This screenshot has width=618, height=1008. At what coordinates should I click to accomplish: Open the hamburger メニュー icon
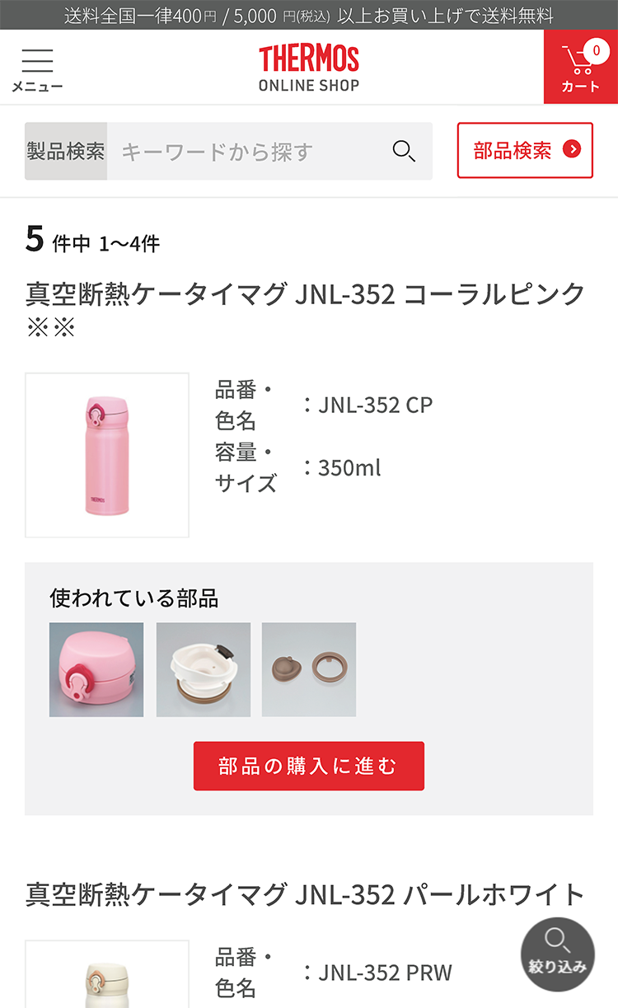point(37,69)
